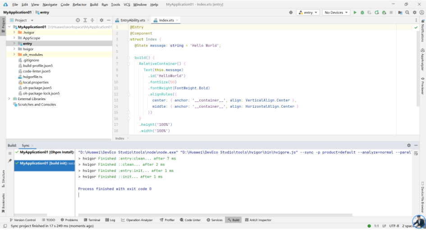Click the apply changes reload icon
The width and height of the screenshot is (426, 230).
(x=376, y=13)
